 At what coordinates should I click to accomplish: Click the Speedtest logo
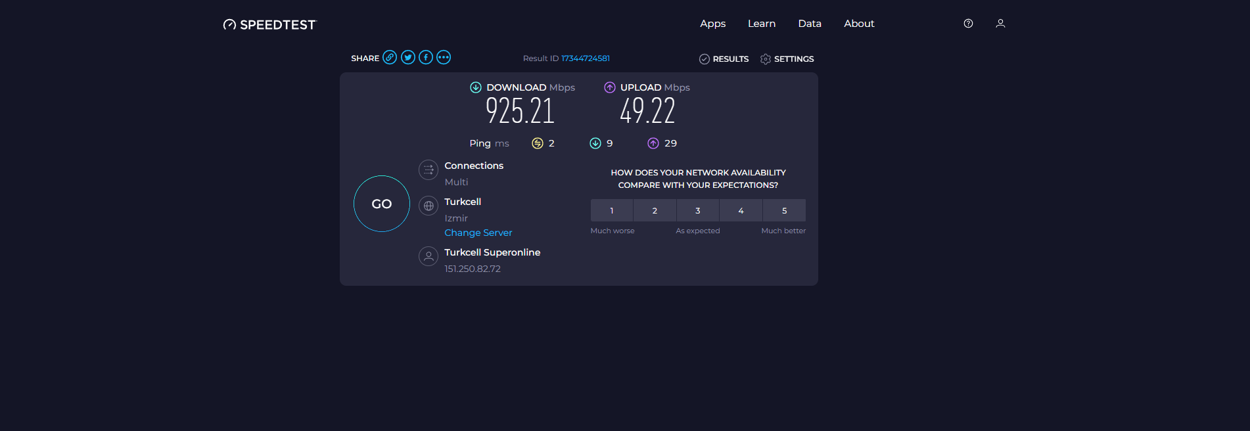tap(269, 24)
